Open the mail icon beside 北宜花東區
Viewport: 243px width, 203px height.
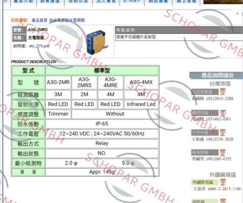223,91
